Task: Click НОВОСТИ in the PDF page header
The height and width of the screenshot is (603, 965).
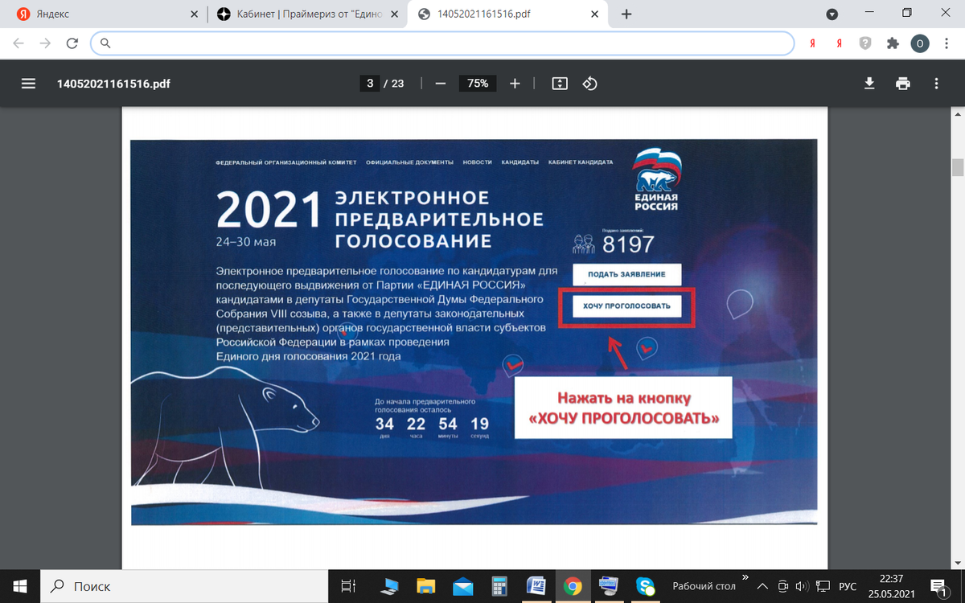Action: [x=477, y=162]
